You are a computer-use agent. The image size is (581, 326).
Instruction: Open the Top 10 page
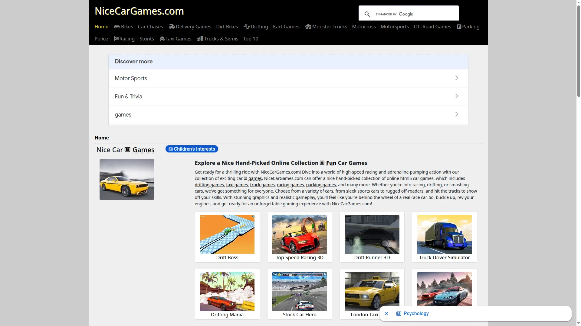[x=251, y=39]
